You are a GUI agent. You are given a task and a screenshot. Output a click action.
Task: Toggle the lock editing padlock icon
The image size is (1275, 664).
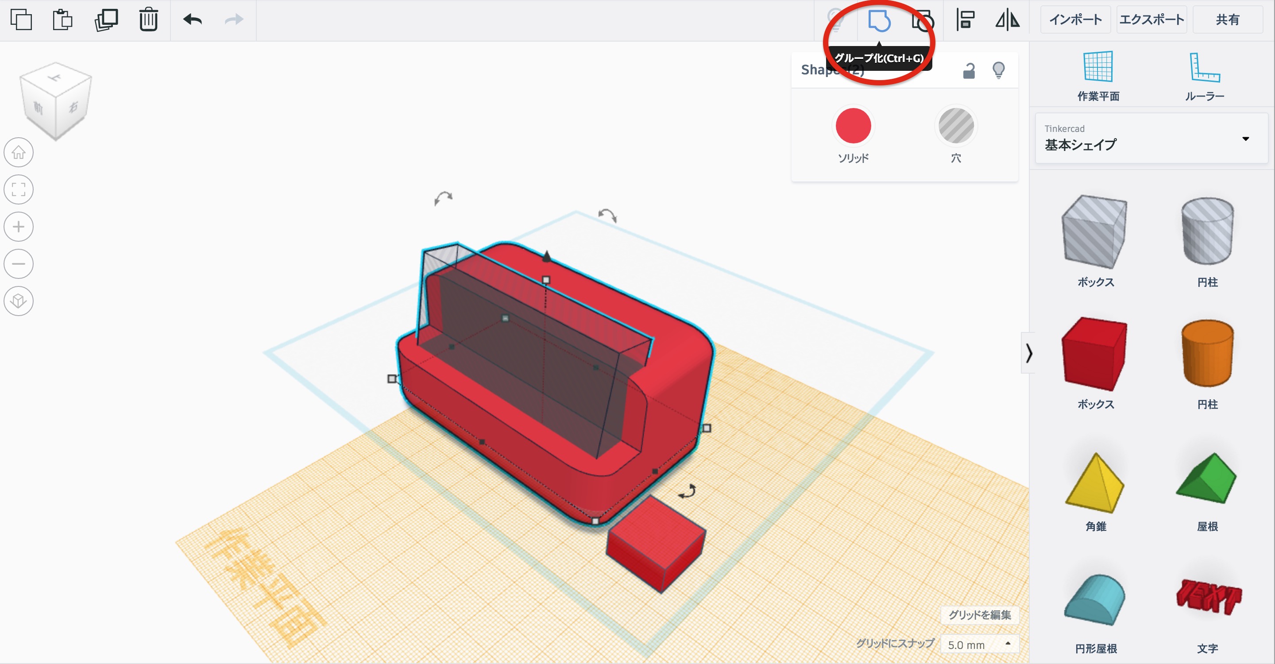tap(969, 71)
